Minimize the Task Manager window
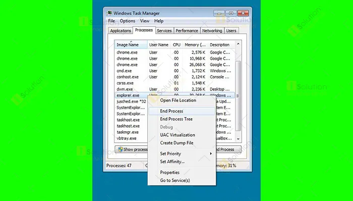The image size is (353, 201). point(219,13)
